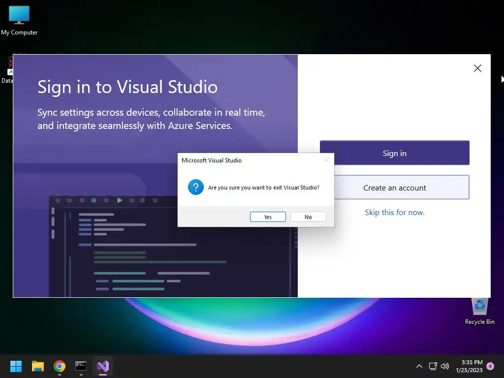Image resolution: width=504 pixels, height=378 pixels.
Task: Click the 'Skip this for now.' link
Action: point(394,213)
